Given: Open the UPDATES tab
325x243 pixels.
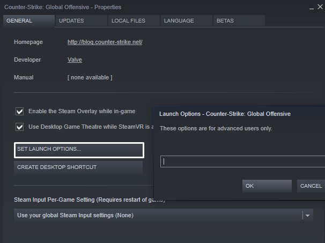Looking at the screenshot, I should 81,21.
